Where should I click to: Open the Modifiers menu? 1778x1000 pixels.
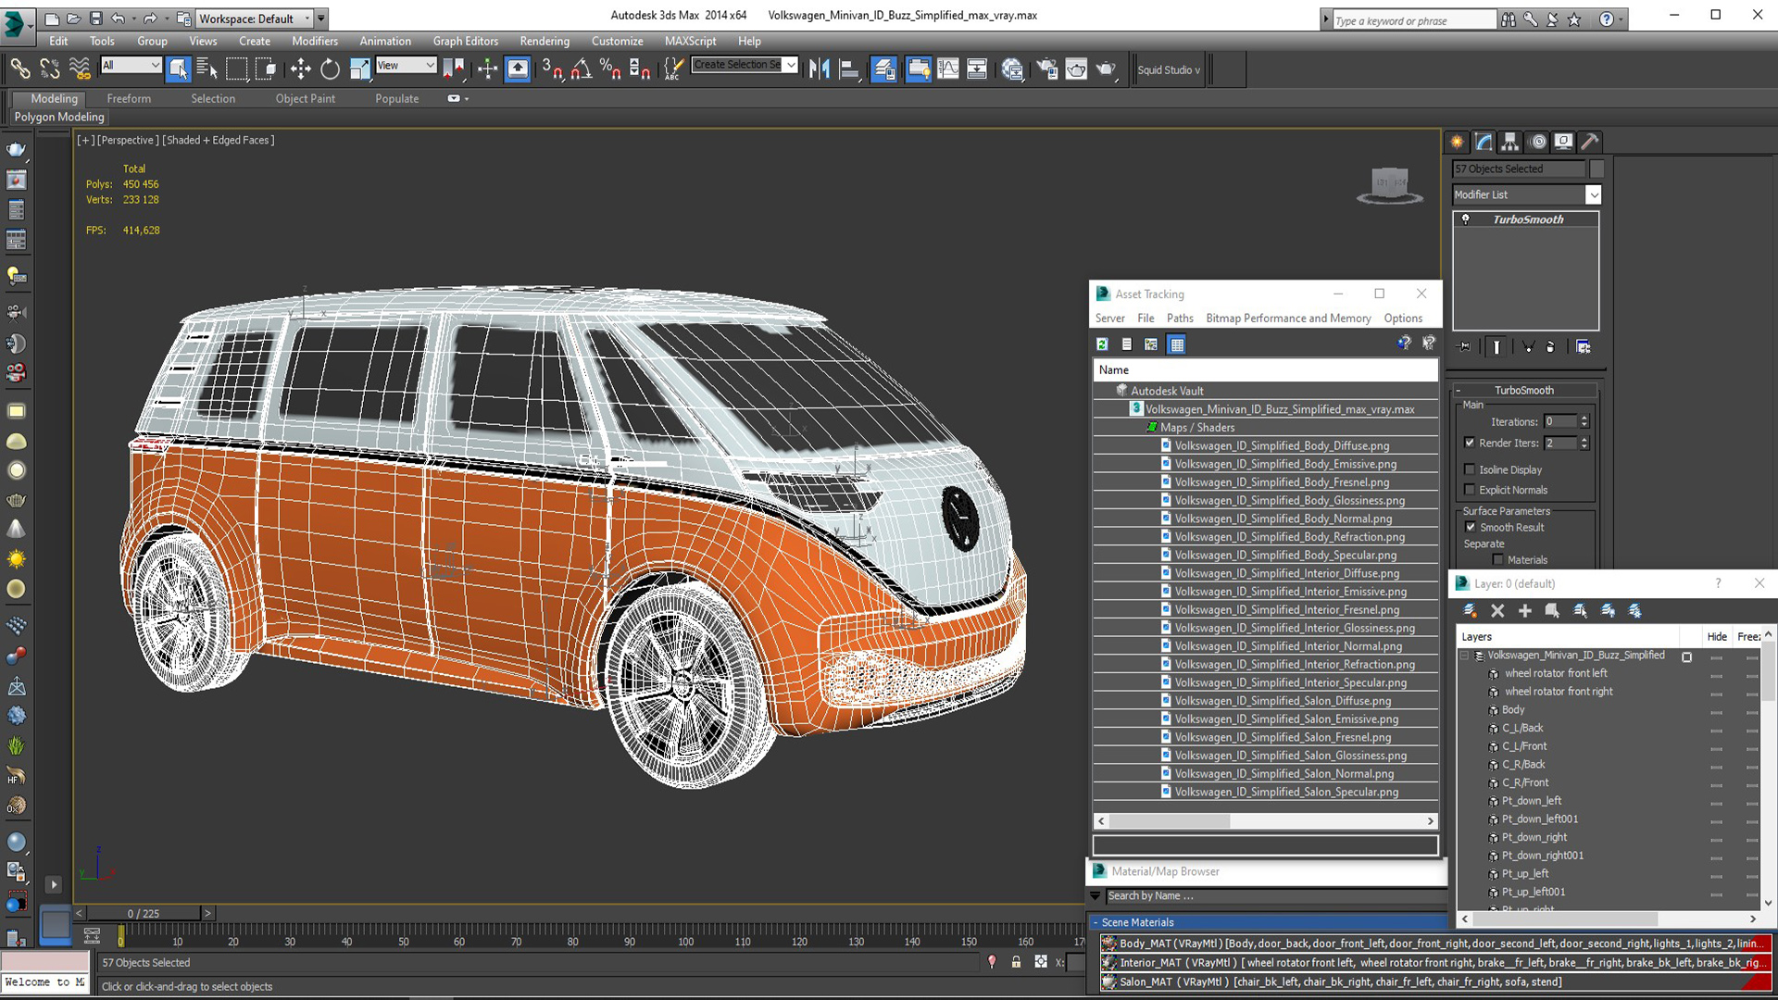point(314,41)
